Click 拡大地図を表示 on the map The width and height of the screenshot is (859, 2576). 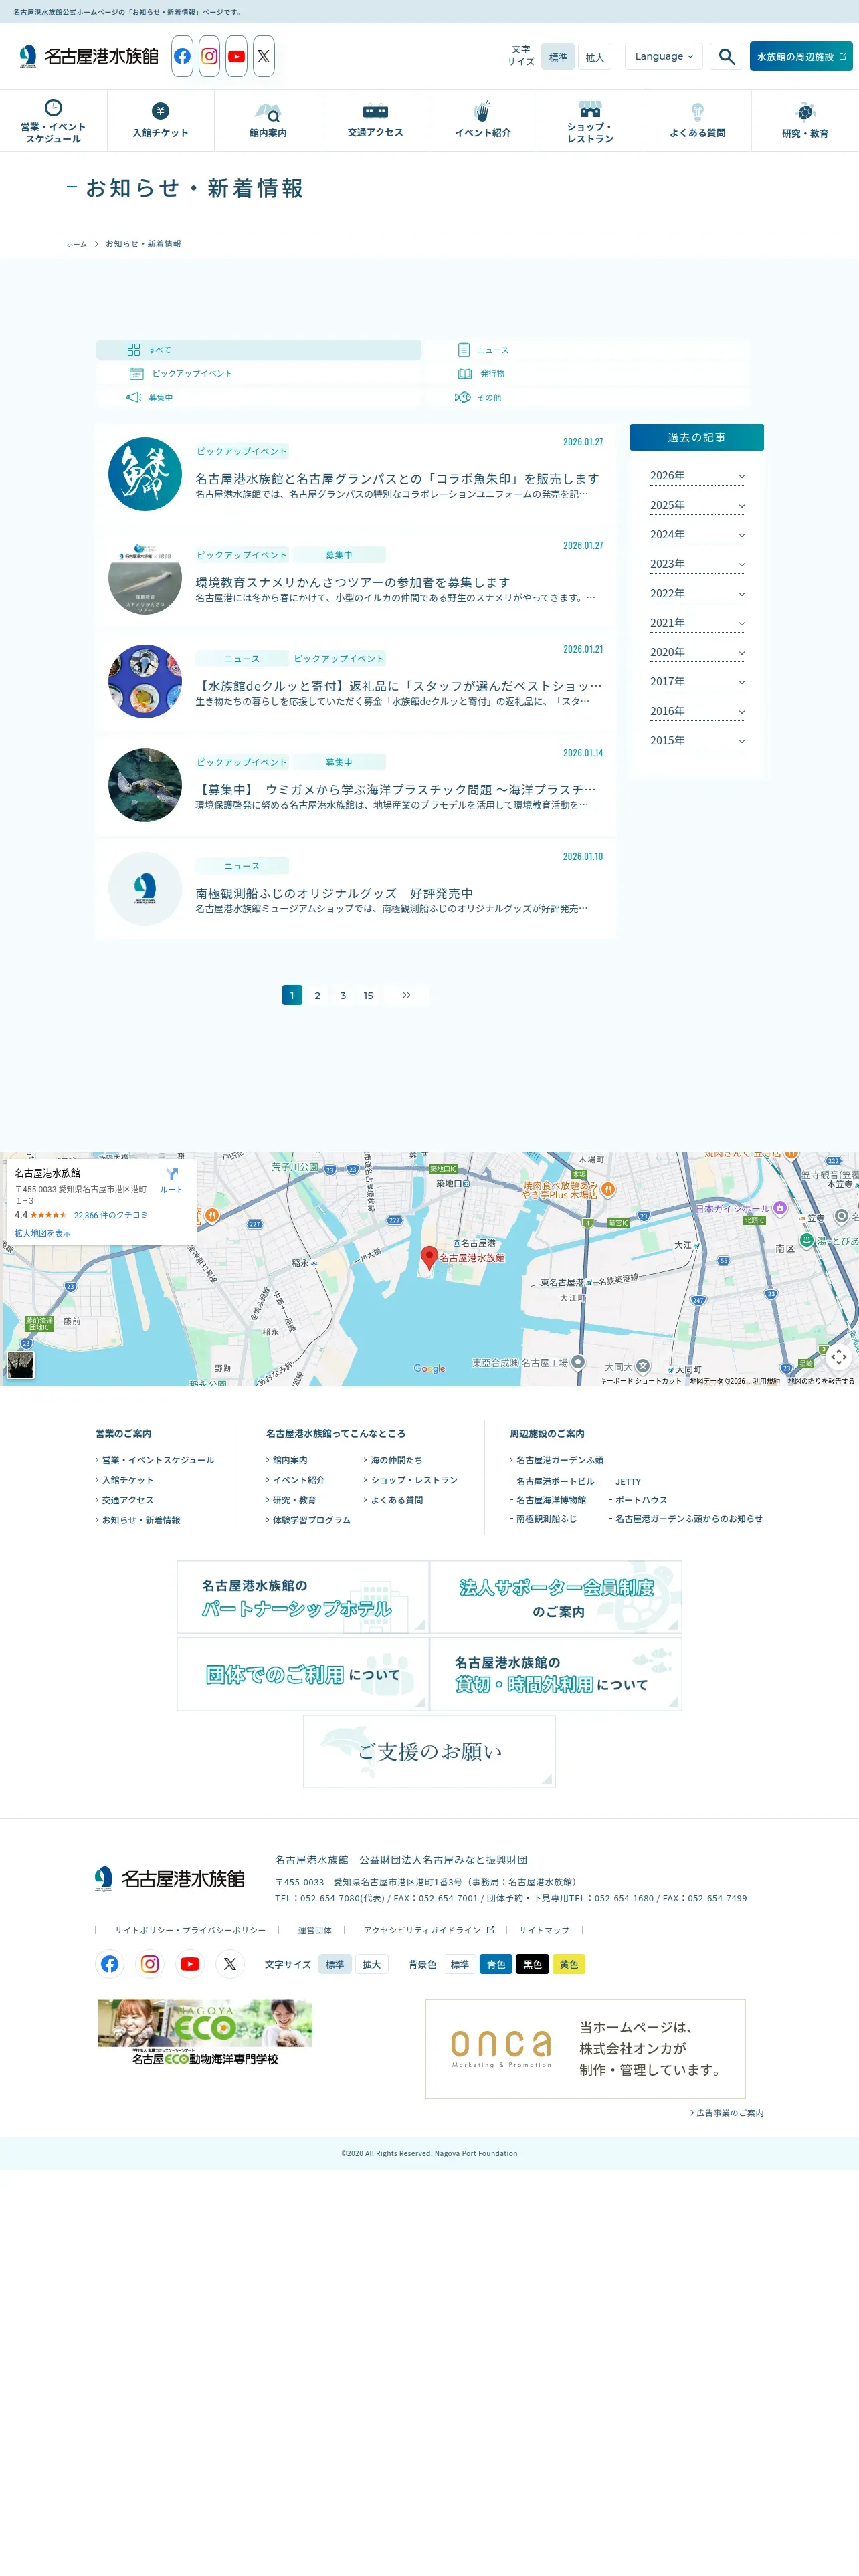click(x=42, y=1233)
